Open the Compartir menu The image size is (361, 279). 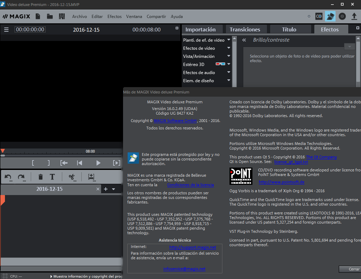156,17
